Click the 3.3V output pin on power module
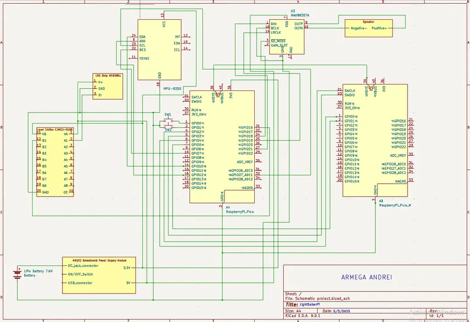 click(x=127, y=268)
